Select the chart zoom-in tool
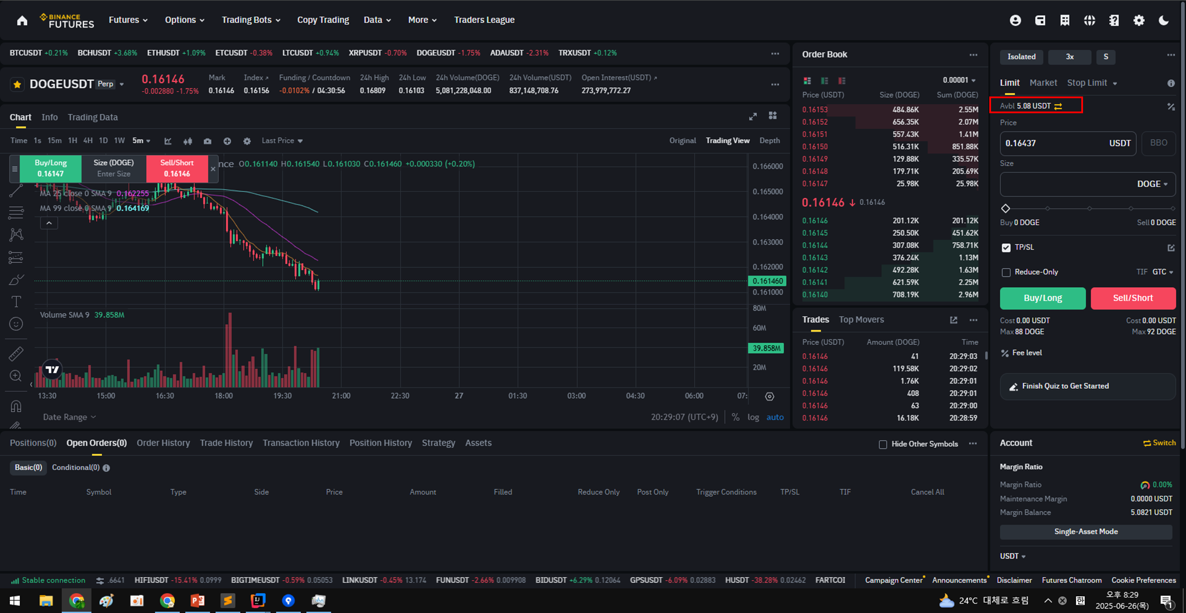The height and width of the screenshot is (613, 1186). click(16, 376)
